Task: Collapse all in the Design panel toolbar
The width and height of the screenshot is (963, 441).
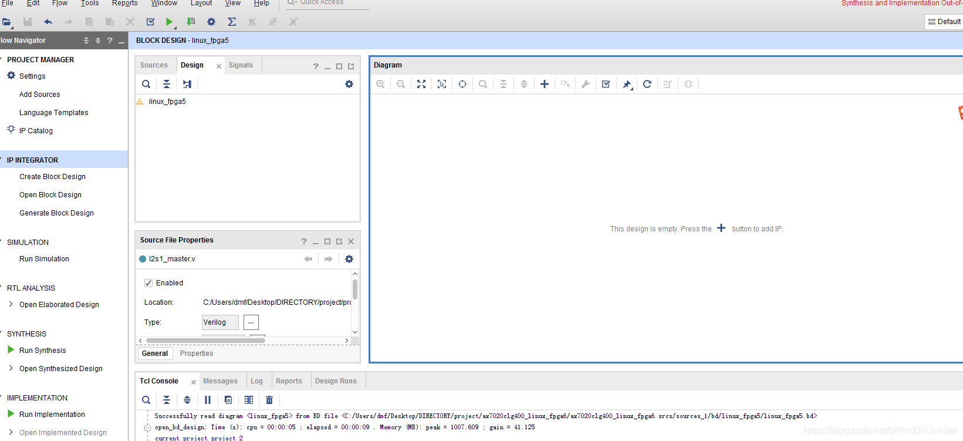Action: tap(167, 84)
